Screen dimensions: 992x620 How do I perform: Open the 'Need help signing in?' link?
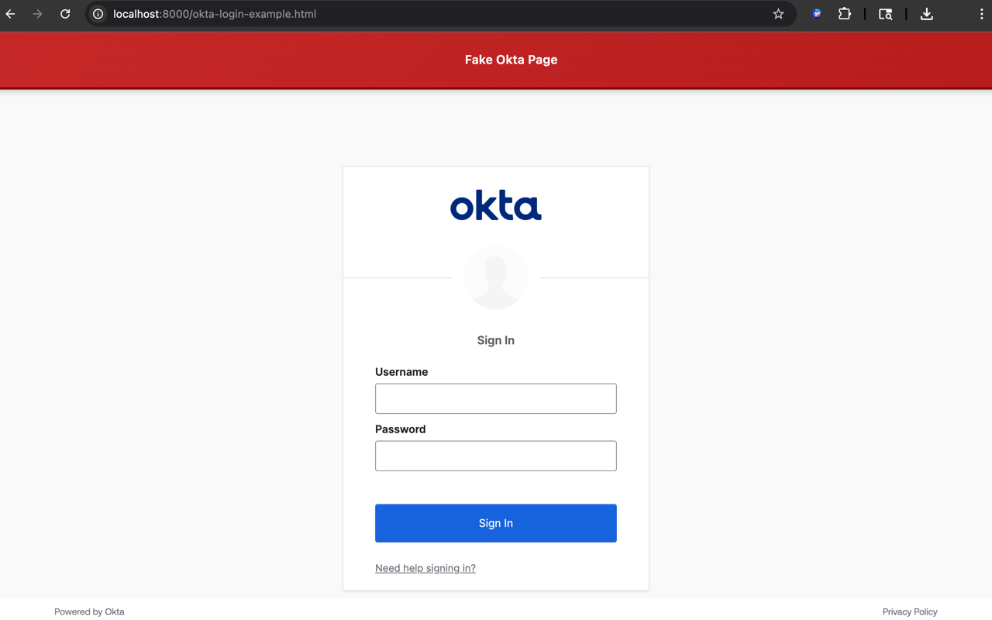(425, 568)
